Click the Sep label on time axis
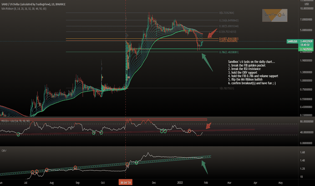This screenshot has width=315, height=186. tap(77, 183)
